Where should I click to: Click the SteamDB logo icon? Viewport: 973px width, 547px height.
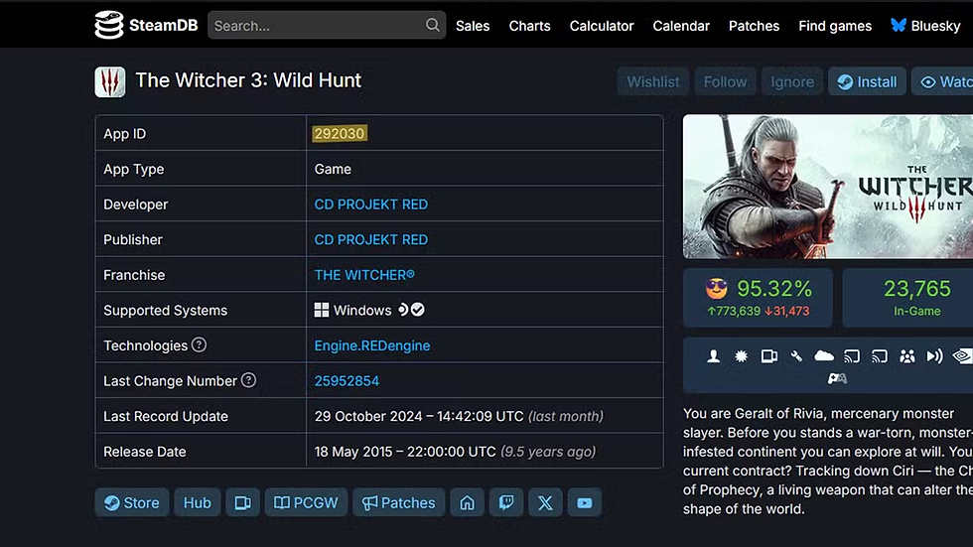108,25
